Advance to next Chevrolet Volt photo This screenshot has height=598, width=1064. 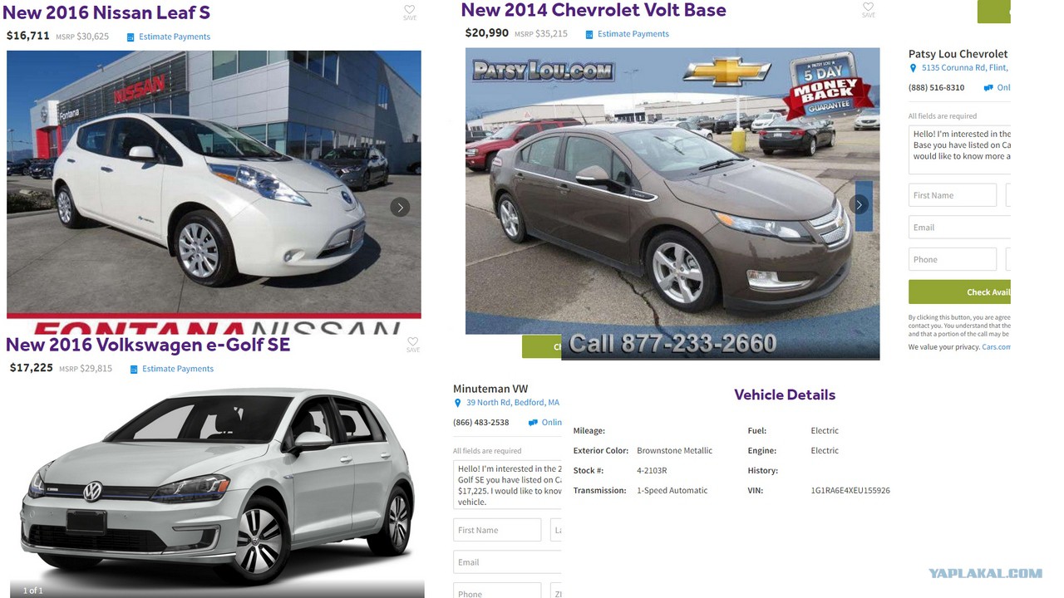859,204
